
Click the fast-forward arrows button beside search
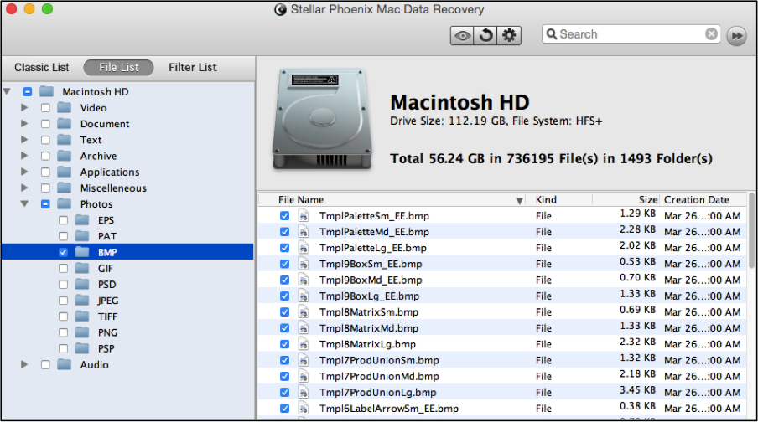(737, 36)
